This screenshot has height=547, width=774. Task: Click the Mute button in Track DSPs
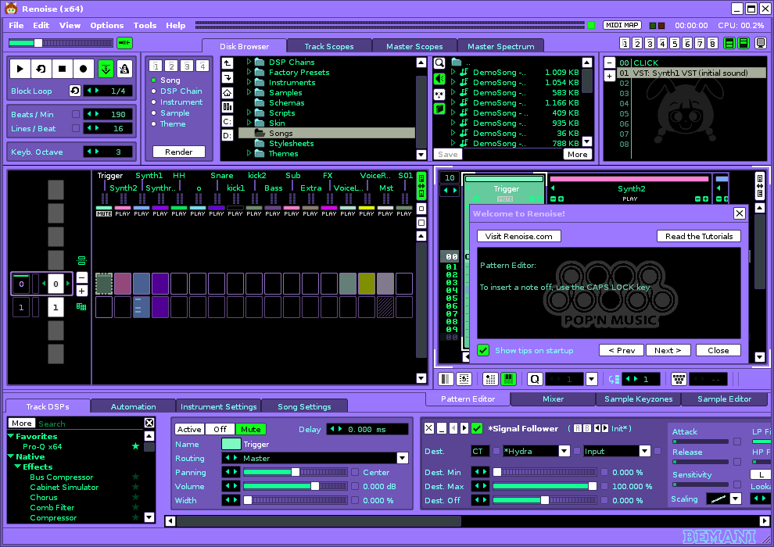[x=251, y=430]
